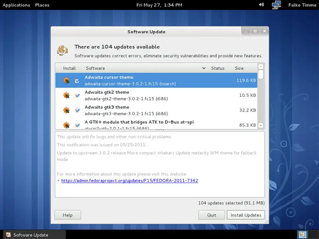Open the Places menu

click(42, 5)
